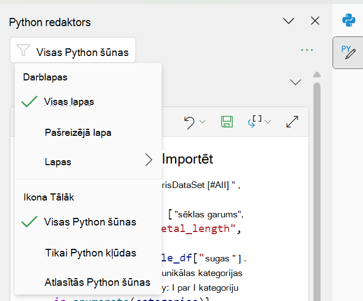Open the Python logo panel icon
The height and width of the screenshot is (301, 363).
349,20
